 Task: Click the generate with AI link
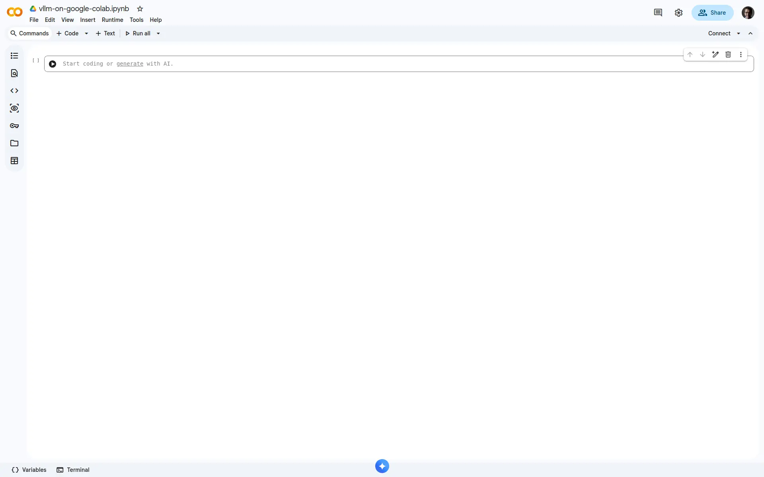[x=130, y=64]
